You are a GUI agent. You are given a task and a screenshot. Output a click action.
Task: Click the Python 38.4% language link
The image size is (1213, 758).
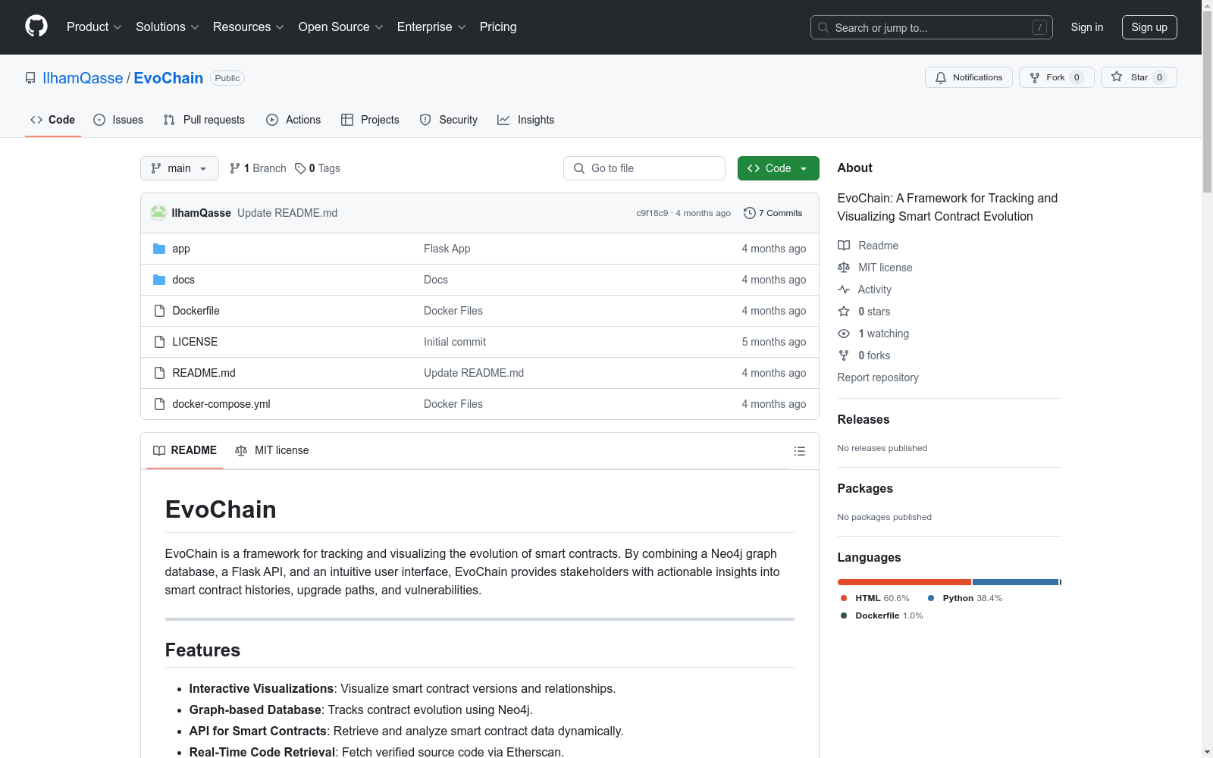click(965, 598)
